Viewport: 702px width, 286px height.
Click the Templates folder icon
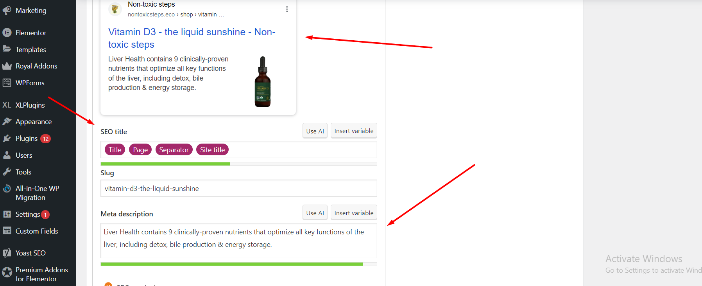pyautogui.click(x=7, y=49)
